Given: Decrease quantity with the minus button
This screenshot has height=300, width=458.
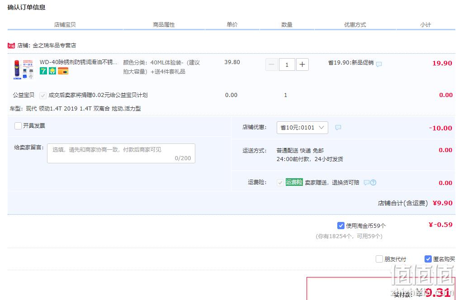Looking at the screenshot, I should coord(271,65).
